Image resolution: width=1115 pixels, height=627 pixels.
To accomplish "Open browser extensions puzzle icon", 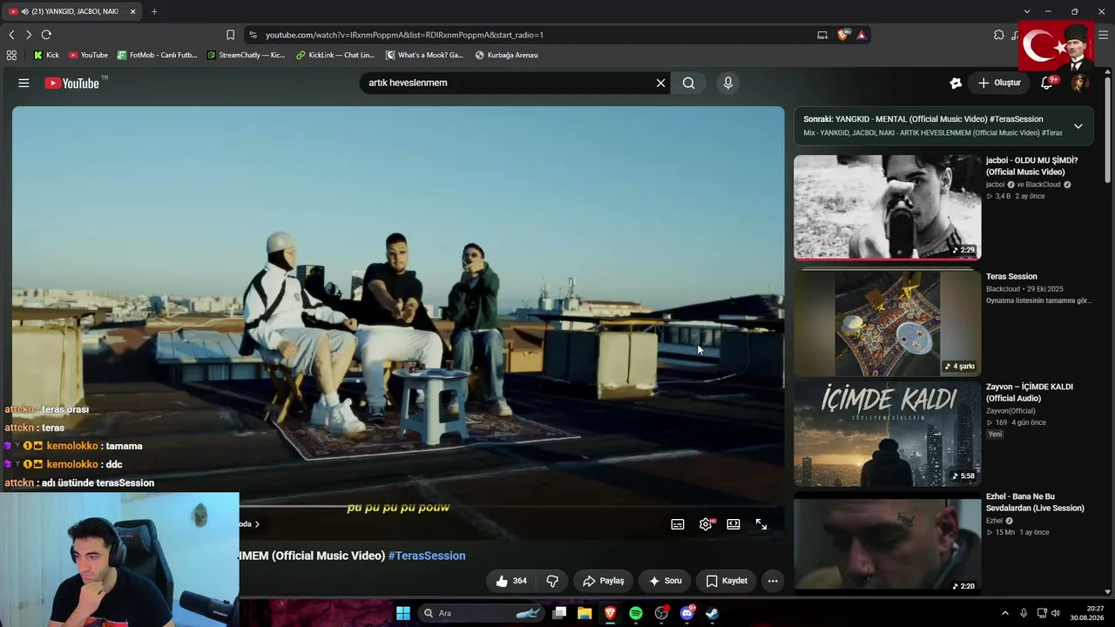I will click(998, 35).
